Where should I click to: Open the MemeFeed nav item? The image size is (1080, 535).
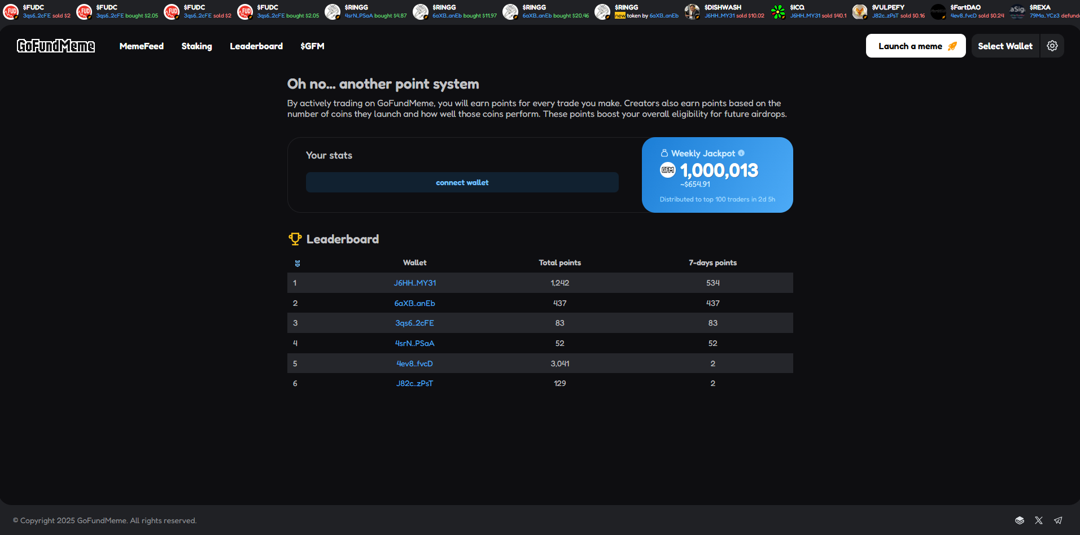pos(141,46)
